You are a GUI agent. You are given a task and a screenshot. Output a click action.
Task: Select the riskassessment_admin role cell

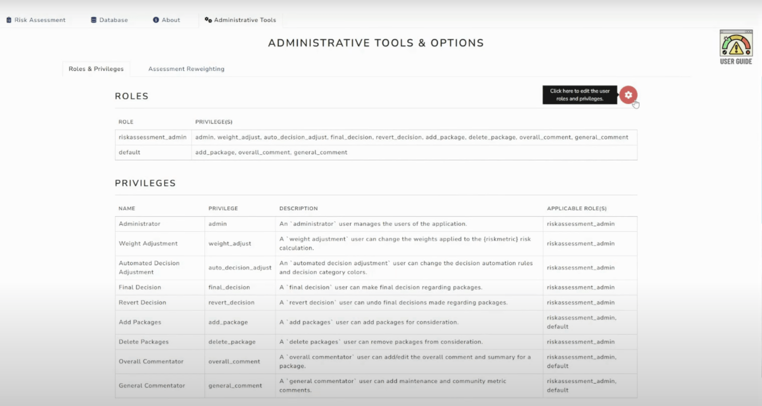coord(152,137)
